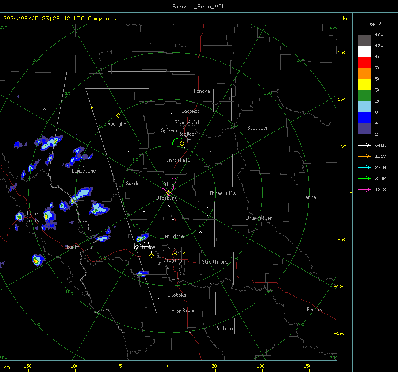The width and height of the screenshot is (398, 372).
Task: Click the RockyMH label
Action: click(117, 124)
